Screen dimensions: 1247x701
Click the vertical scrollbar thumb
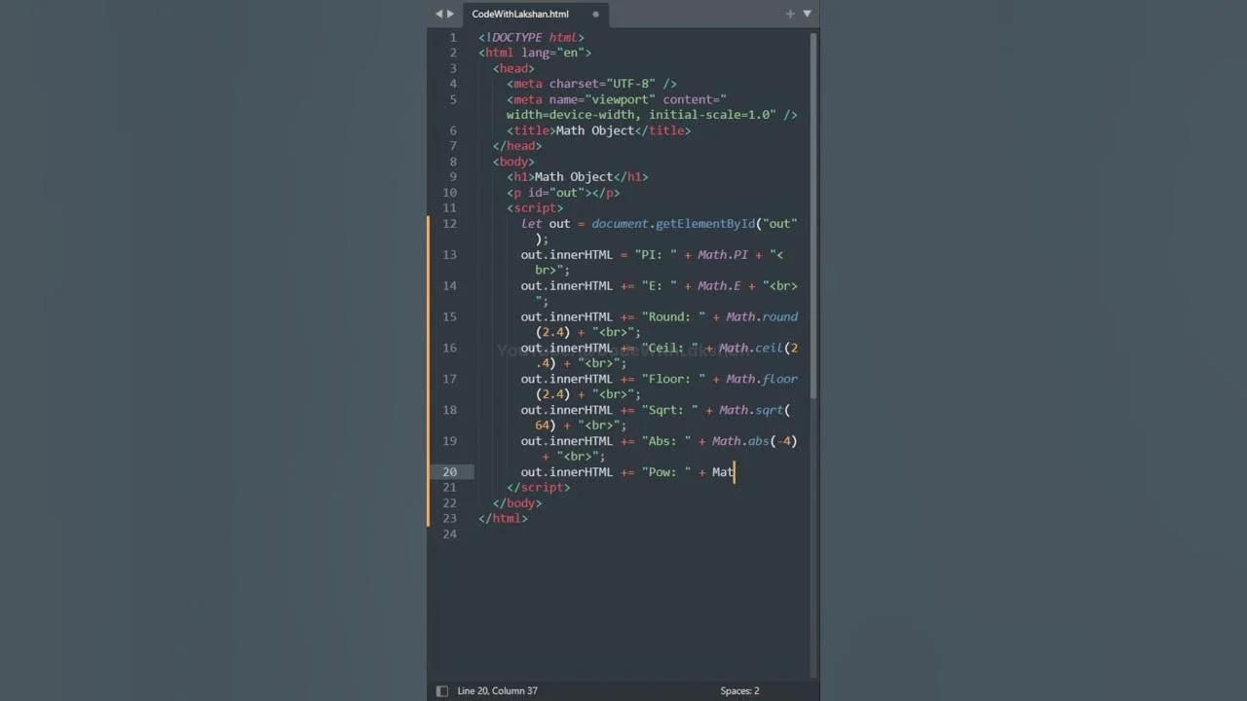click(813, 214)
